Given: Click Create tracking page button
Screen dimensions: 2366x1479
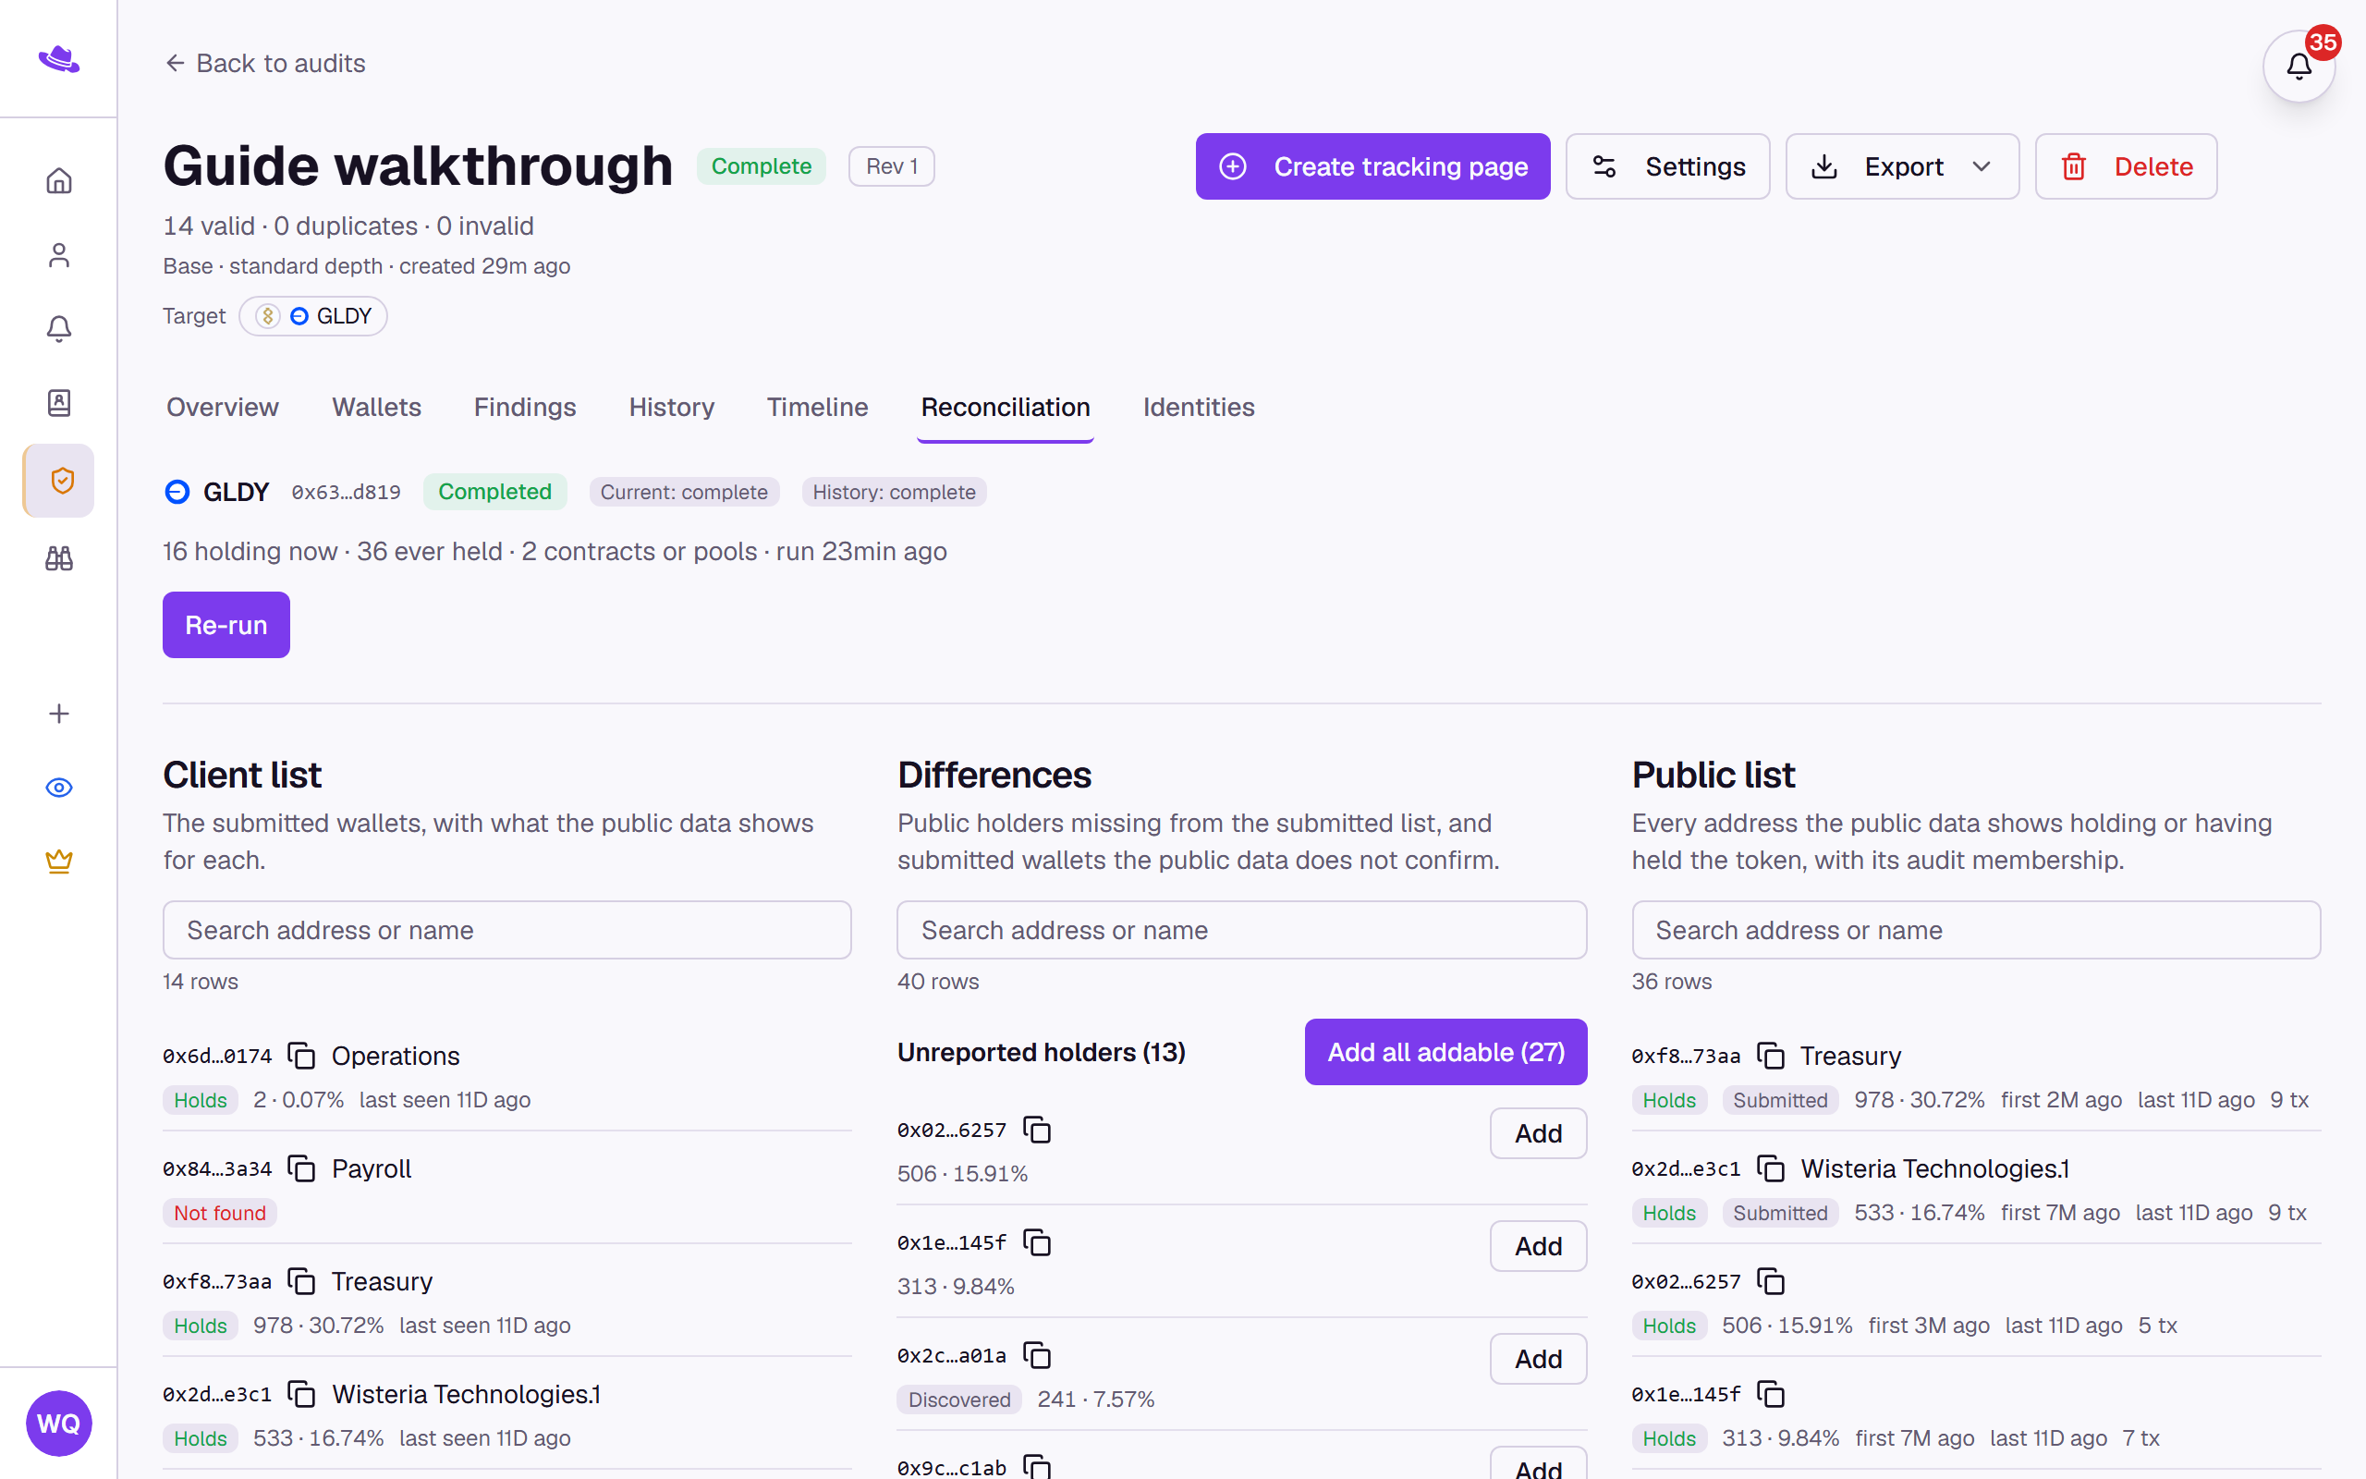Looking at the screenshot, I should pos(1372,166).
